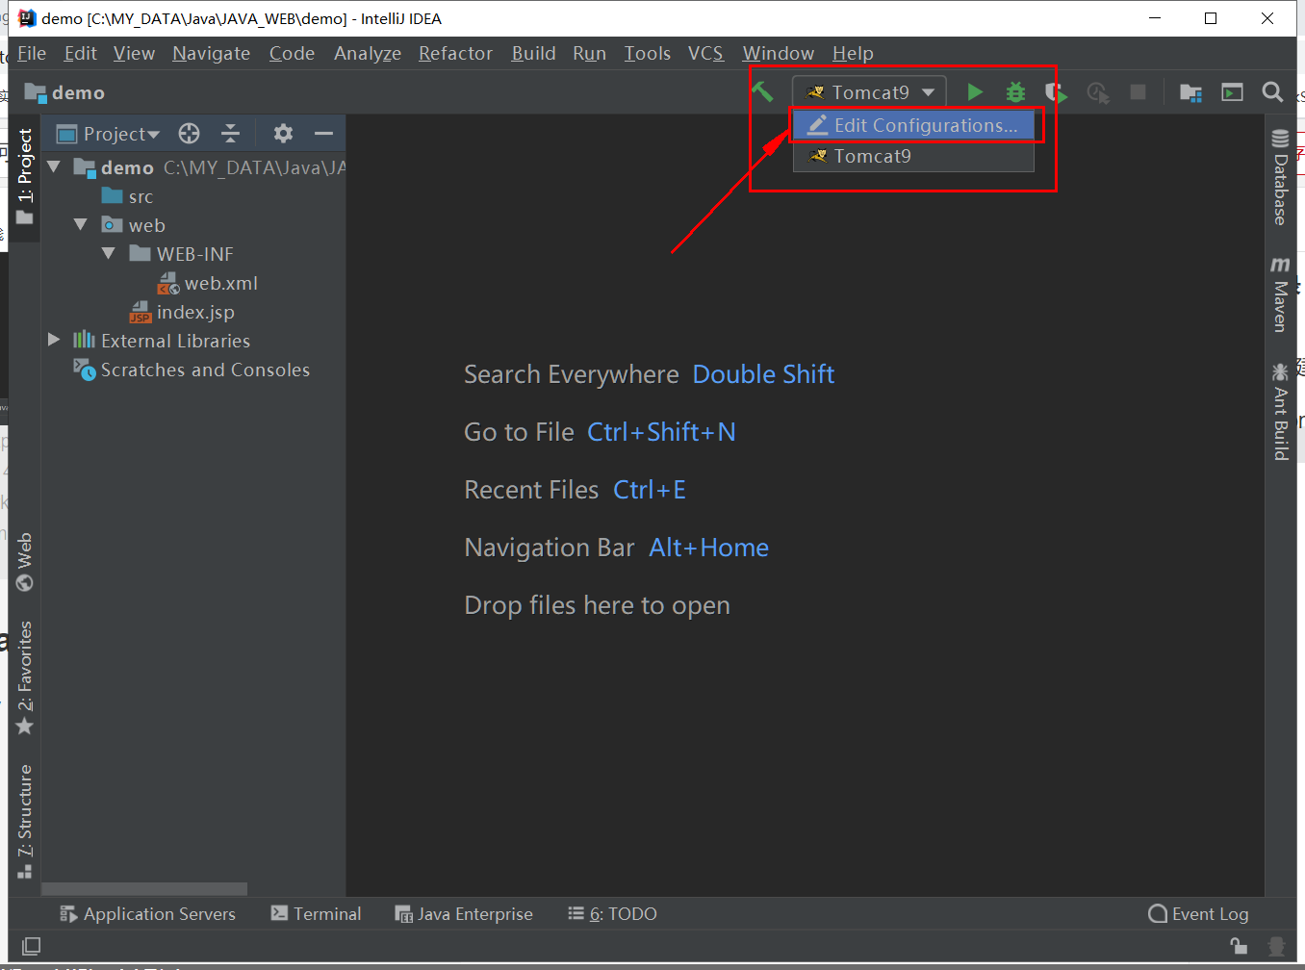The height and width of the screenshot is (970, 1305).
Task: Open the Tomcat9 run configuration dropdown
Action: 870,92
